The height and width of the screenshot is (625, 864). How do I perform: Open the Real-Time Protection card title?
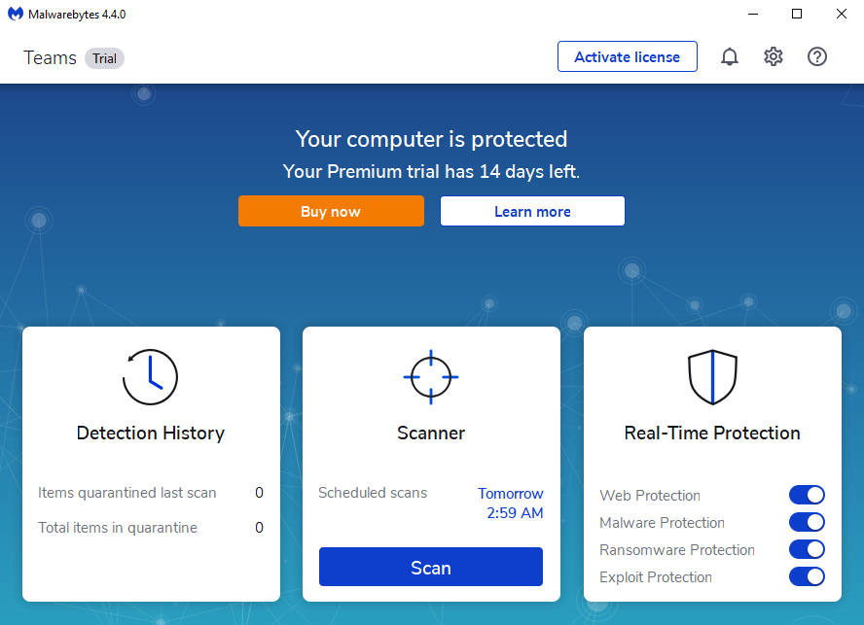click(x=712, y=433)
